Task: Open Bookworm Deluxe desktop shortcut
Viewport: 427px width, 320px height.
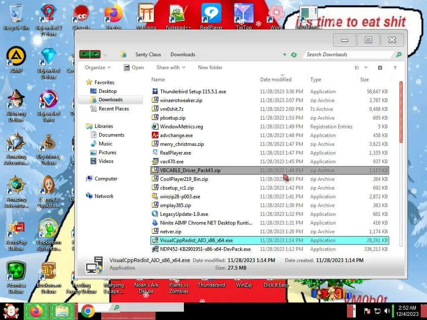Action: [x=48, y=277]
